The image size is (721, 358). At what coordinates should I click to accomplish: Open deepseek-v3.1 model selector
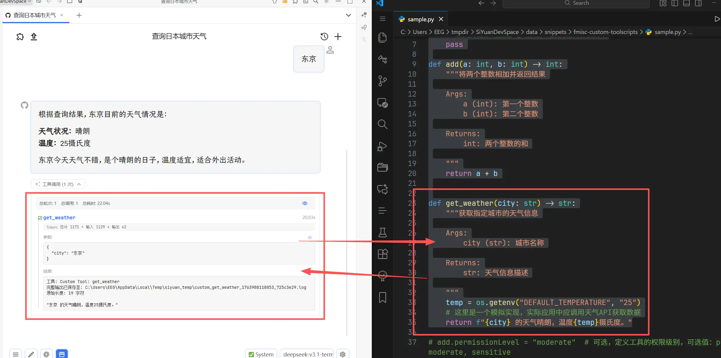(307, 354)
